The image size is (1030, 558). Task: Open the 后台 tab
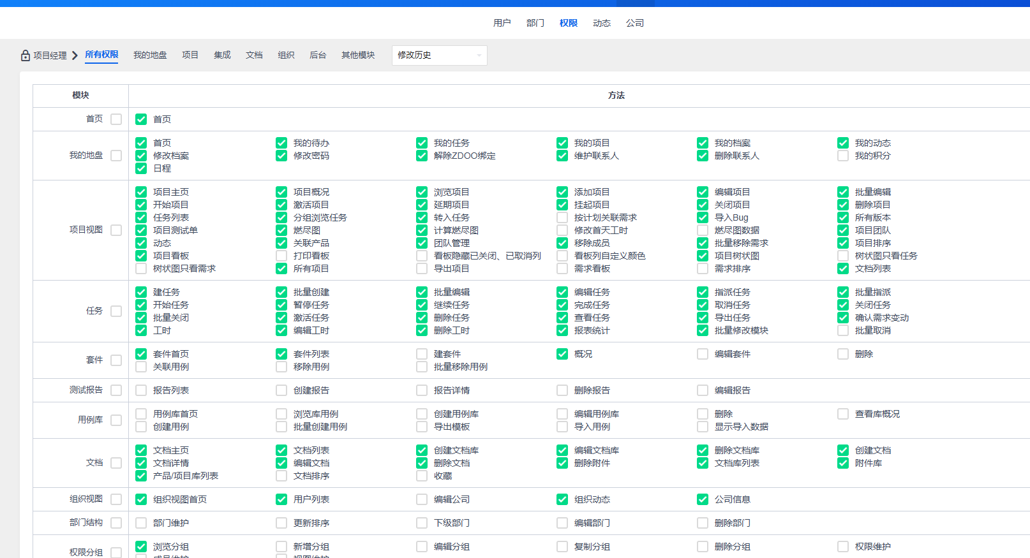[x=318, y=55]
